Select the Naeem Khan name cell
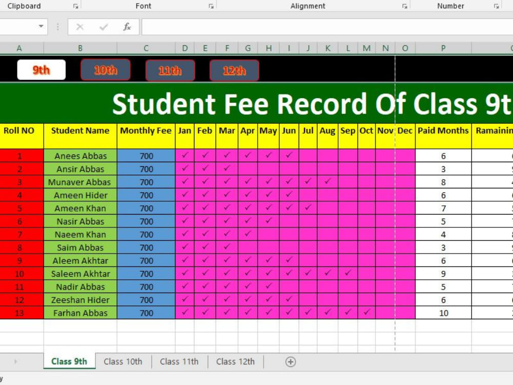This screenshot has width=513, height=385. click(x=80, y=235)
